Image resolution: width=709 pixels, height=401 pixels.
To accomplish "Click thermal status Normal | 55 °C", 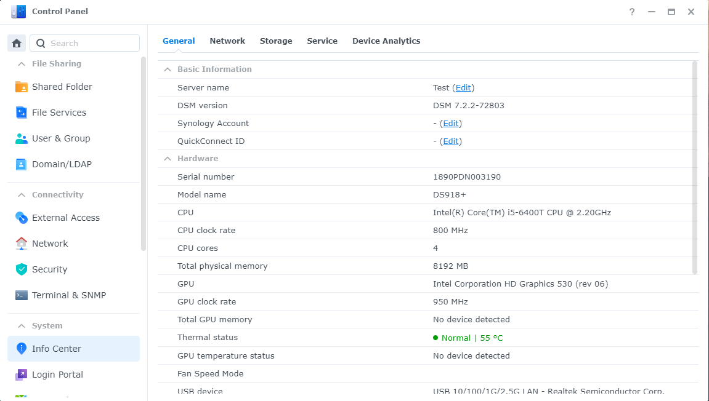I will (468, 338).
